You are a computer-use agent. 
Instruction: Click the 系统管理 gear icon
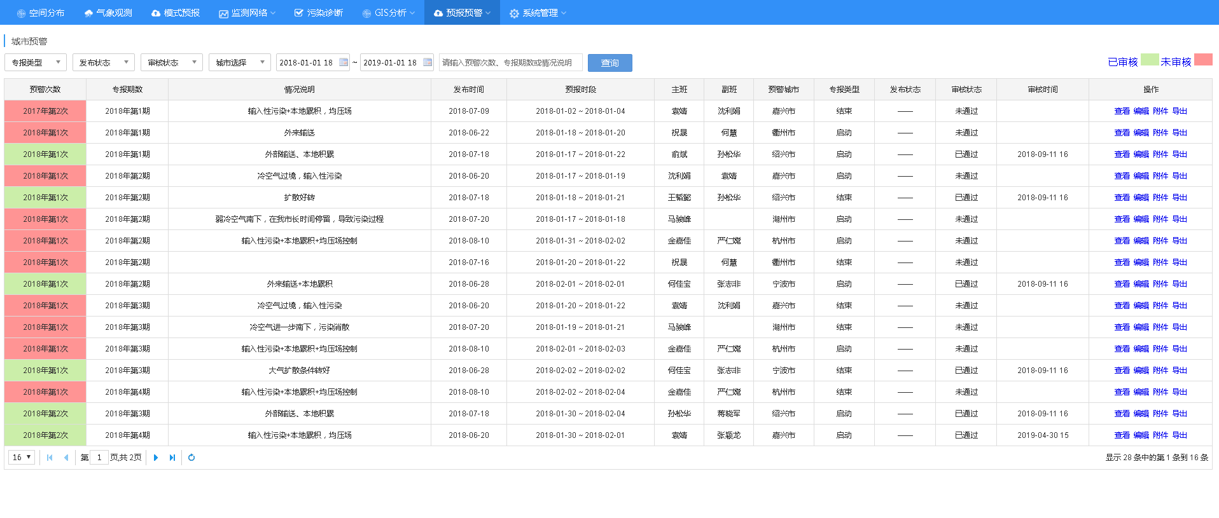coord(514,13)
